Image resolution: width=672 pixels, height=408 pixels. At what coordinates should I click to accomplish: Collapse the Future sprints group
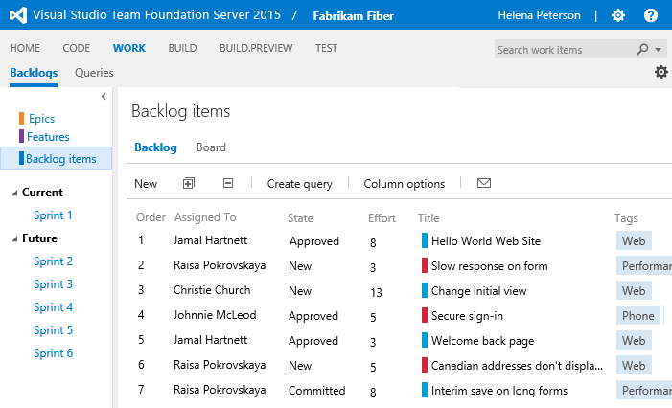click(14, 238)
